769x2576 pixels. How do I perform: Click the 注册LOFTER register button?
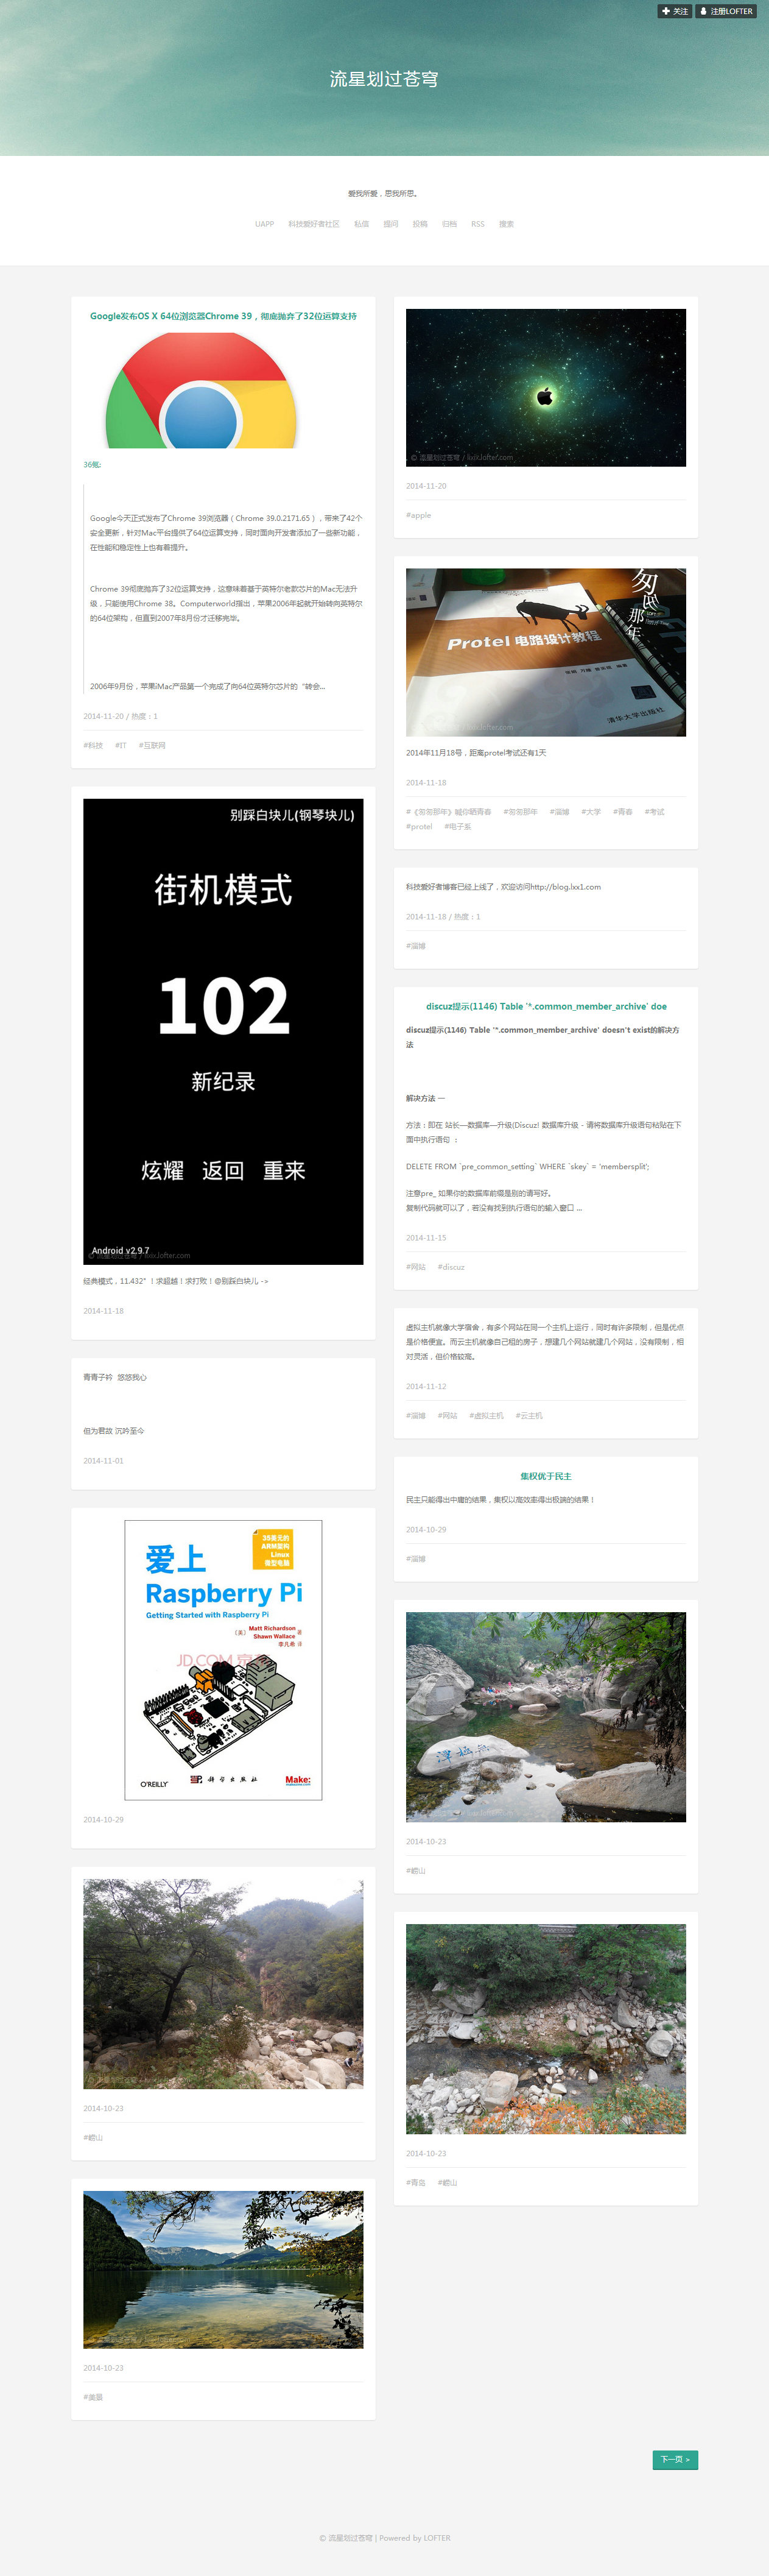(726, 11)
